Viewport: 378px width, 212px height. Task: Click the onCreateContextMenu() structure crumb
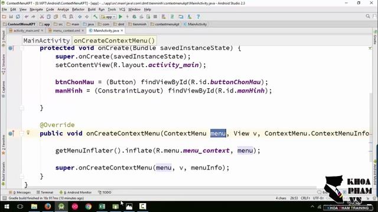(x=114, y=41)
